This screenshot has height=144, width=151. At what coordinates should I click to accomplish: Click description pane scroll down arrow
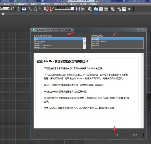click(142, 127)
